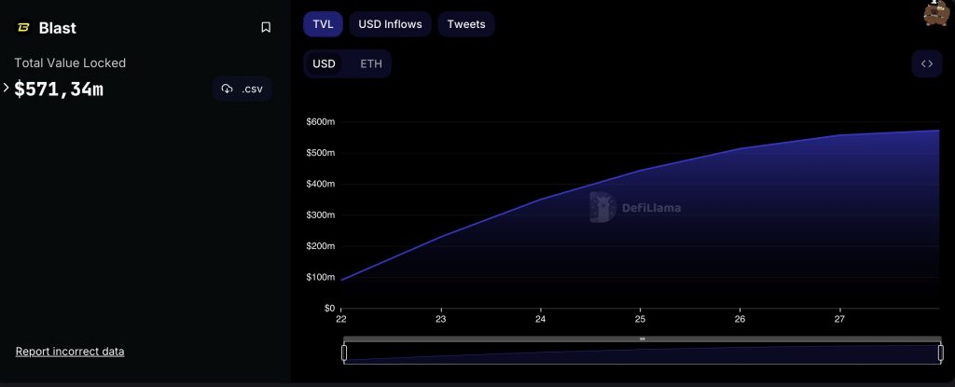Download the TVL data as .csv
Screen dimensions: 955x387
coord(242,90)
